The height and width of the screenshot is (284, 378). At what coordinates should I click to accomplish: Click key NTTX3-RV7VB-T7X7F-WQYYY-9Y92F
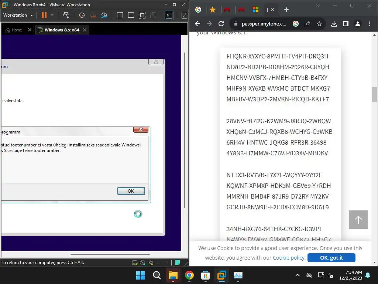(x=274, y=175)
